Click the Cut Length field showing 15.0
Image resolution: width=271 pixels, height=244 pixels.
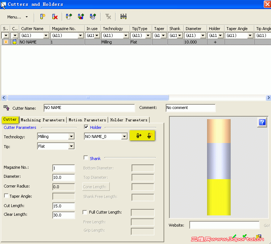point(64,206)
